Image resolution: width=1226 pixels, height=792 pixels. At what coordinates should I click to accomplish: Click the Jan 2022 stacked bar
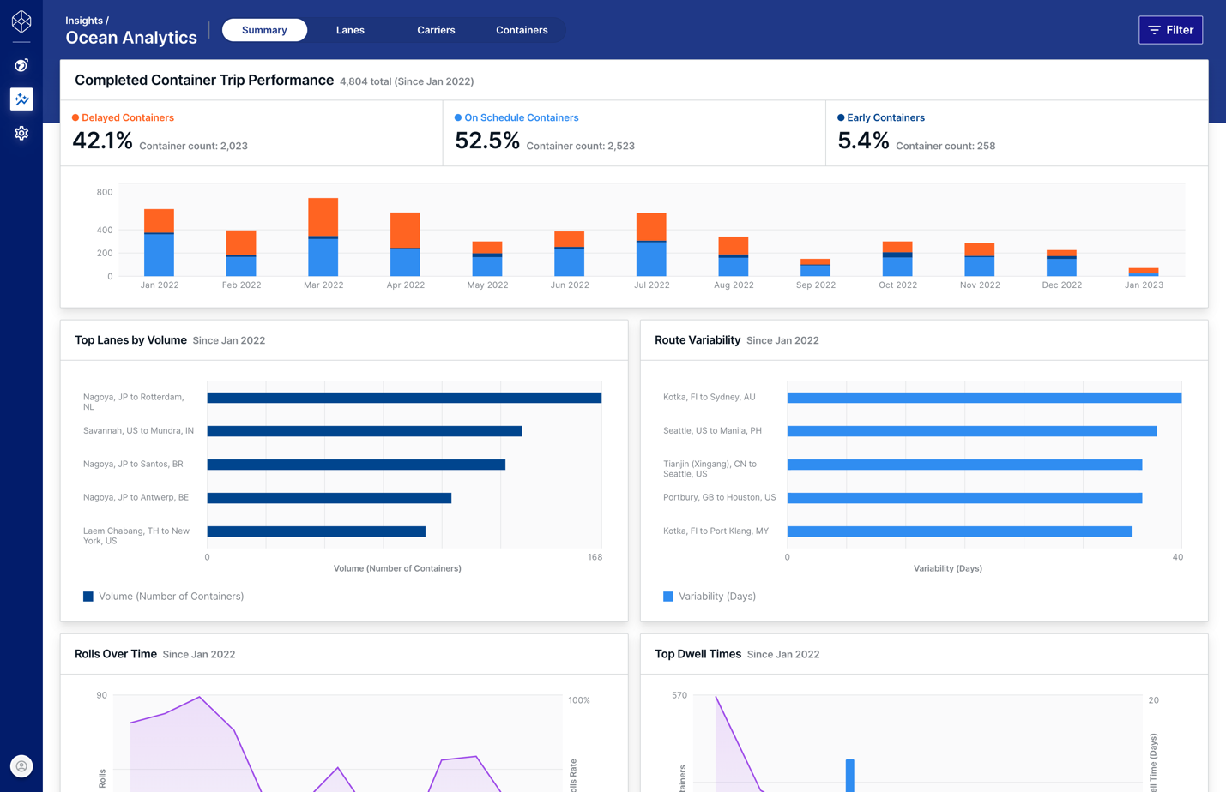tap(160, 243)
